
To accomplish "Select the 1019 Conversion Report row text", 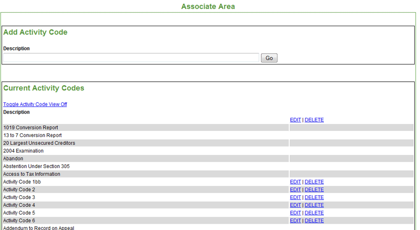I will (x=30, y=128).
